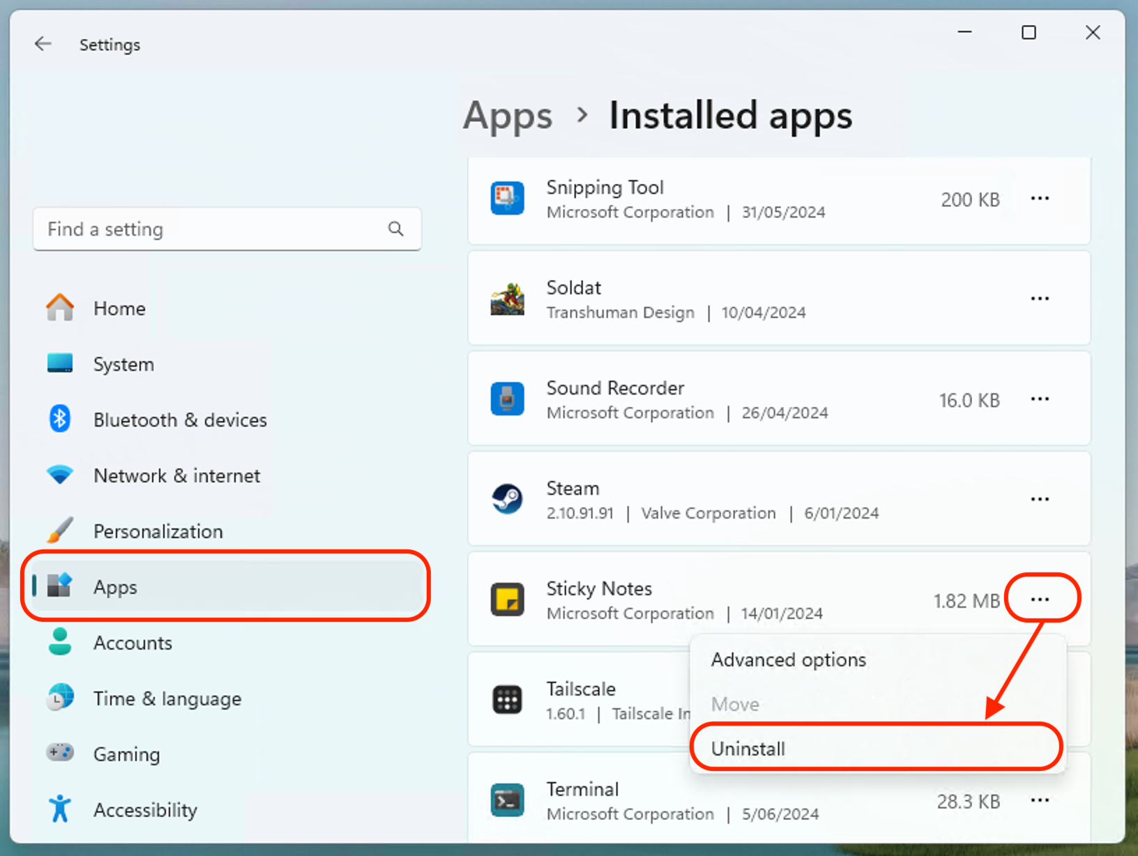Image resolution: width=1138 pixels, height=856 pixels.
Task: Click the Bluetooth sidebar icon
Action: tap(60, 419)
